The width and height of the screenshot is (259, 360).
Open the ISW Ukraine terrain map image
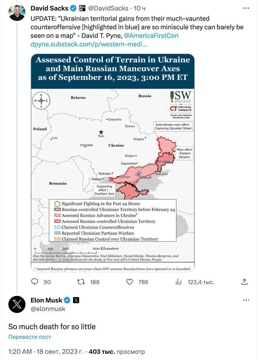(112, 163)
